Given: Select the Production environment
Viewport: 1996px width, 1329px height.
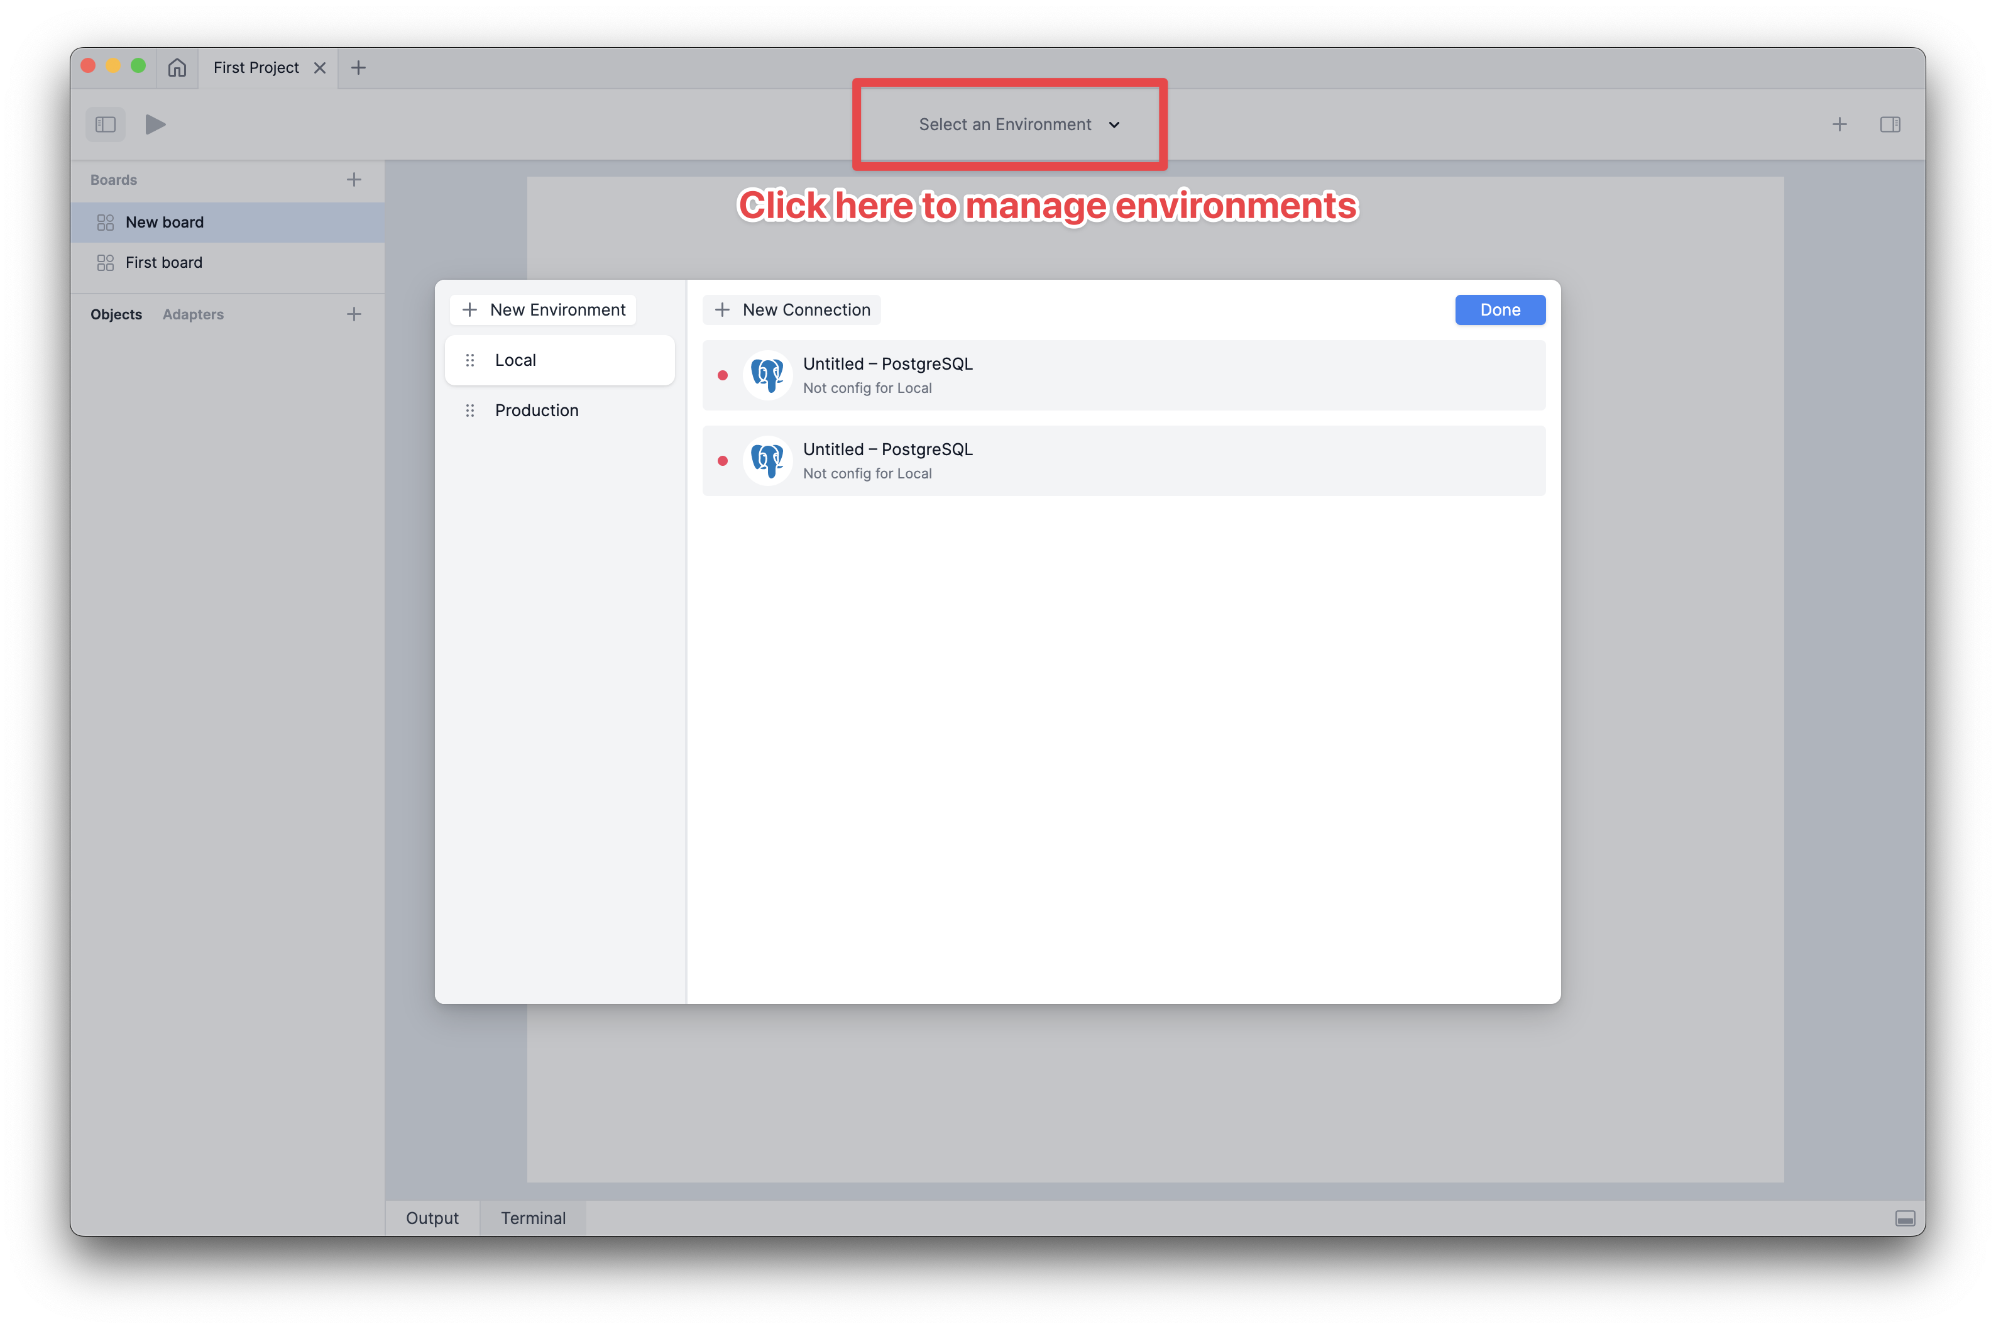Looking at the screenshot, I should tap(537, 411).
